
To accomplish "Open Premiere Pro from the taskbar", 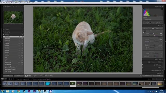I will pos(29,91).
